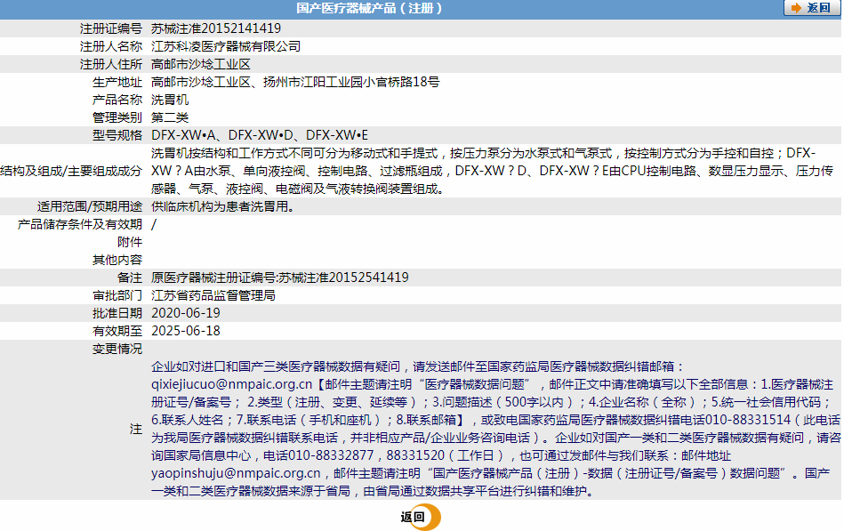
Task: Click the orange 返回 button at the bottom
Action: [420, 517]
